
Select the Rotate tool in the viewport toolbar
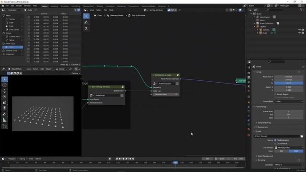[x=4, y=97]
